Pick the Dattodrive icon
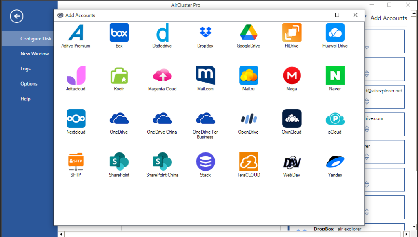Screen dimensions: 418x237 [162, 33]
